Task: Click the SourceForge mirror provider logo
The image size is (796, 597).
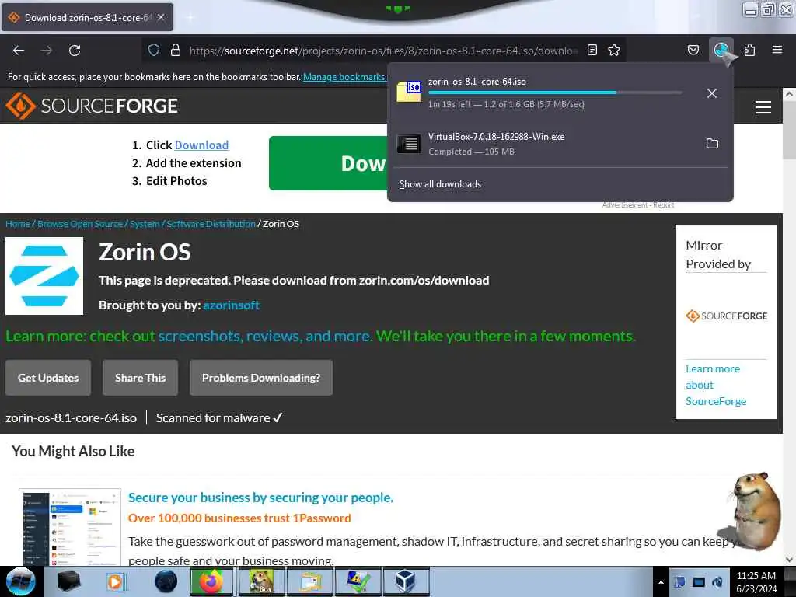Action: 727,316
